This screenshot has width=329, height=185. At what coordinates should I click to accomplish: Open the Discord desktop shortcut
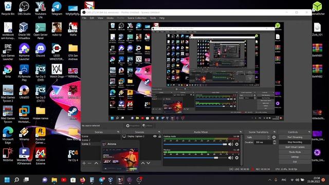[41, 50]
